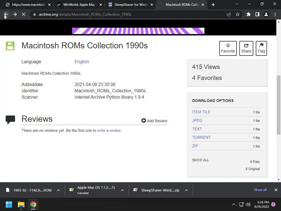This screenshot has height=211, width=281.
Task: Click the Addeddate value 2021-04-08 23:30:08
Action: click(x=95, y=84)
